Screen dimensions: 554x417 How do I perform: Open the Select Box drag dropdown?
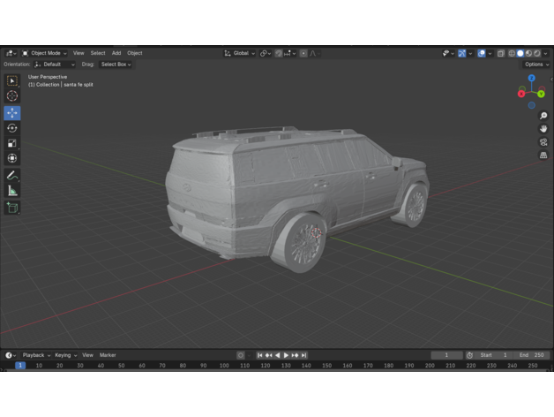(x=116, y=64)
